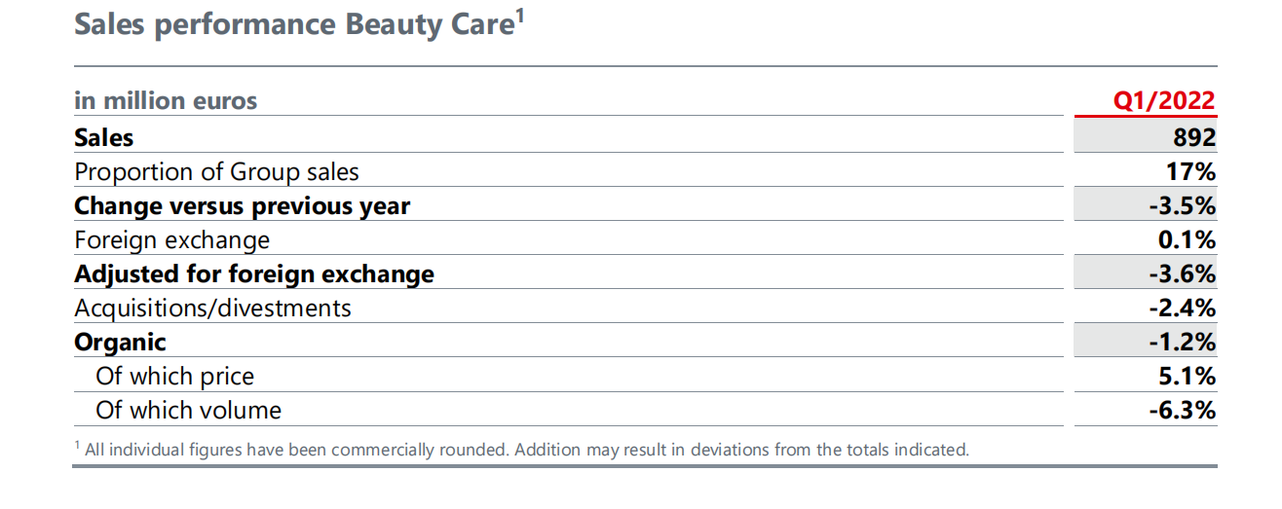This screenshot has width=1282, height=509.
Task: Click the 17% proportion value
Action: pyautogui.click(x=1192, y=172)
